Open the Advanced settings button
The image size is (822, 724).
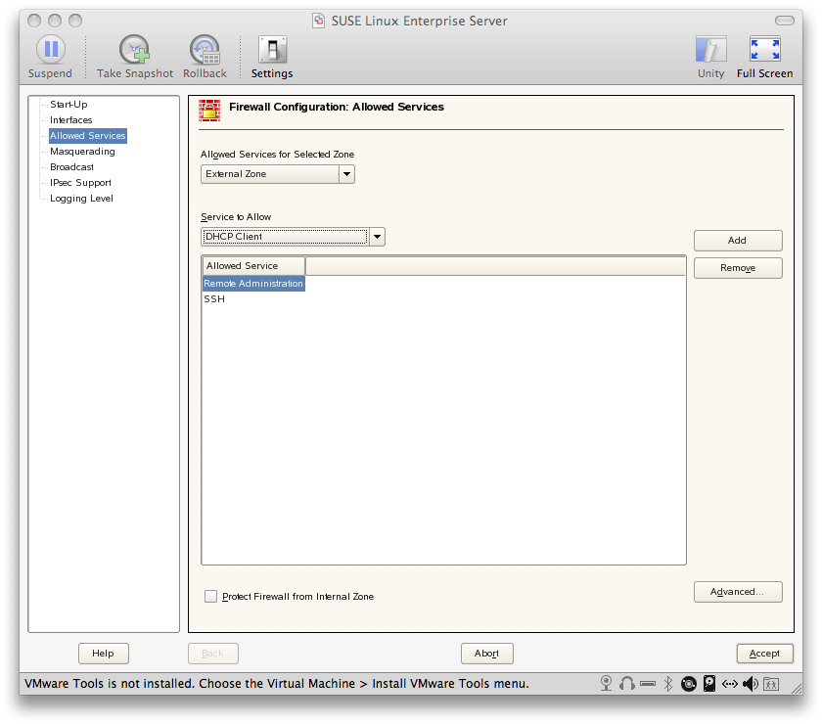tap(737, 592)
